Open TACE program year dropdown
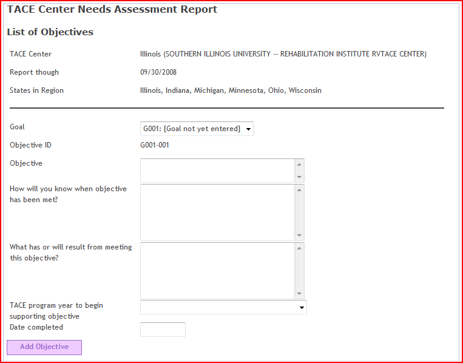Screen dimensions: 463x363 pos(223,307)
